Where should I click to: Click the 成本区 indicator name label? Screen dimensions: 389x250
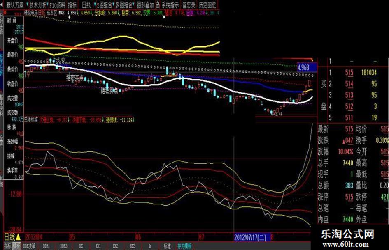coord(51,13)
